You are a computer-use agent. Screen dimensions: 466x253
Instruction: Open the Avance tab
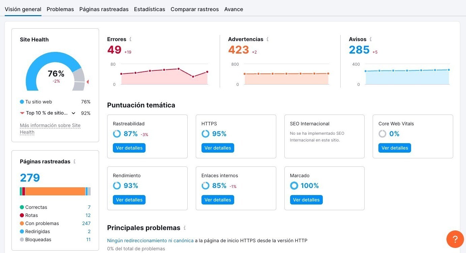pyautogui.click(x=234, y=9)
